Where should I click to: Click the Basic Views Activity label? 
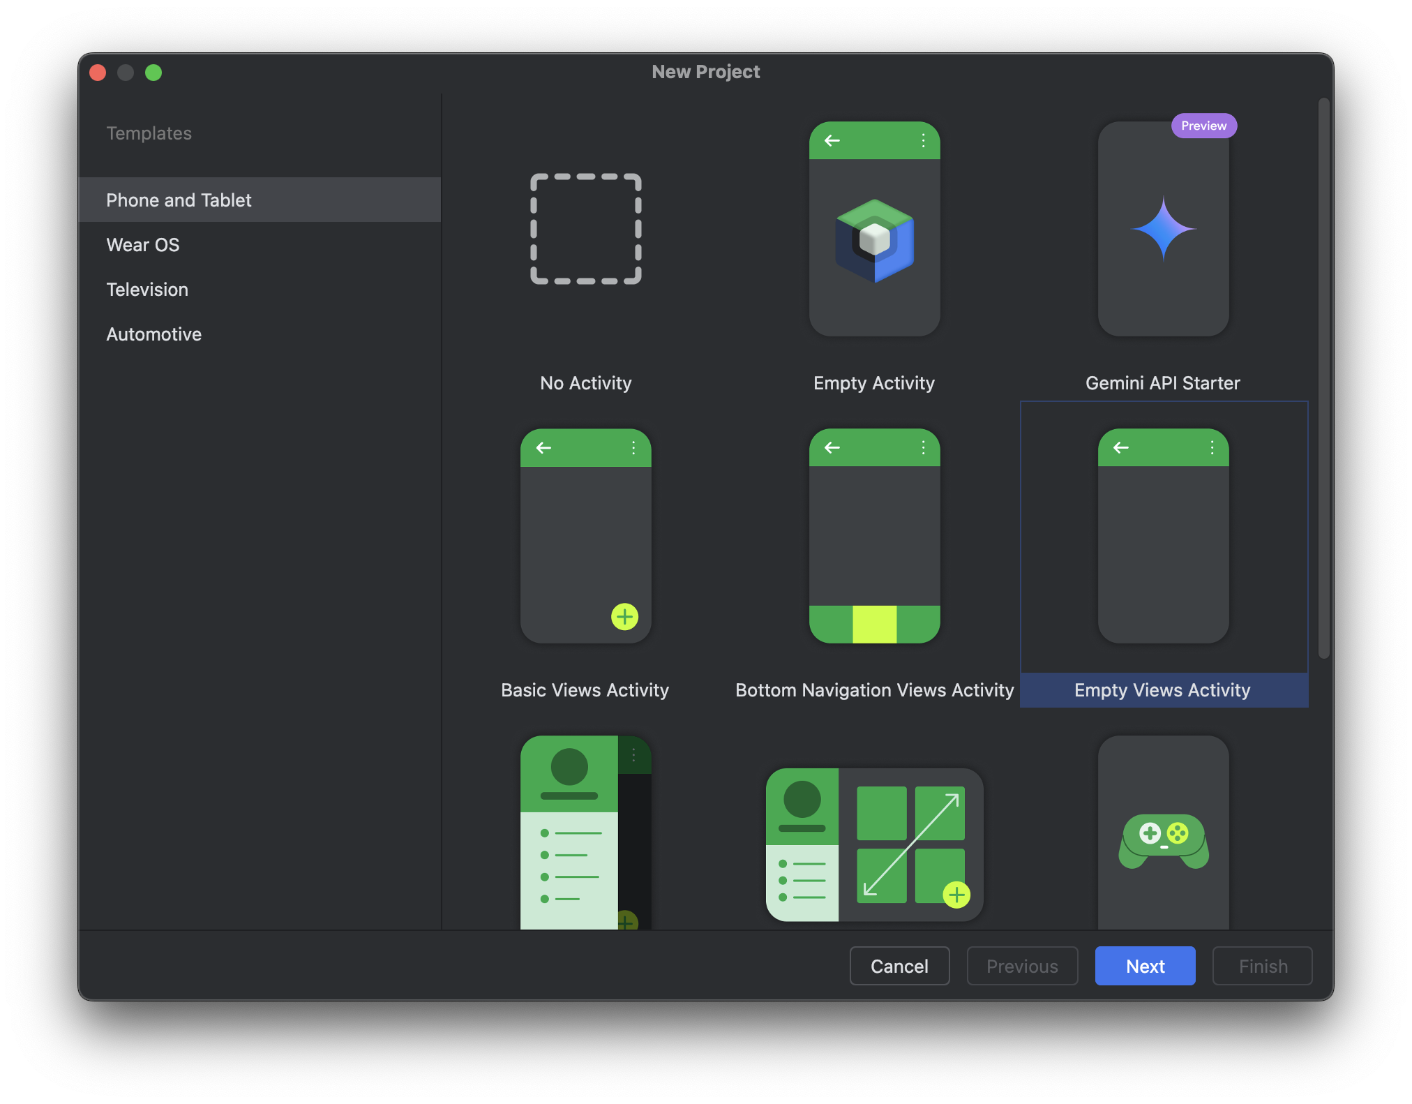tap(585, 689)
